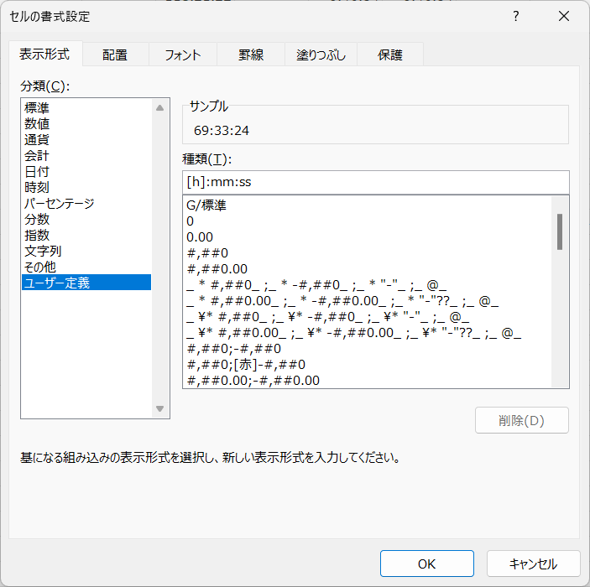Pick 時刻 from the category list
Screen dimensions: 590x587
point(37,187)
